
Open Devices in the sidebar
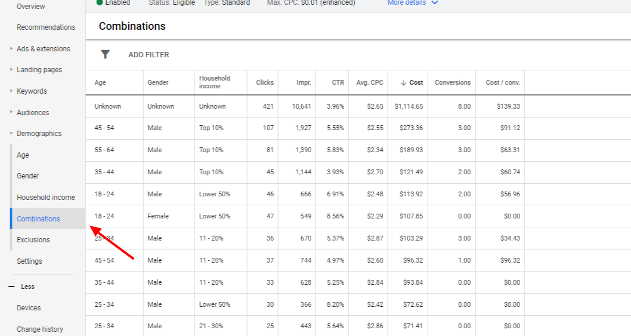(x=29, y=308)
